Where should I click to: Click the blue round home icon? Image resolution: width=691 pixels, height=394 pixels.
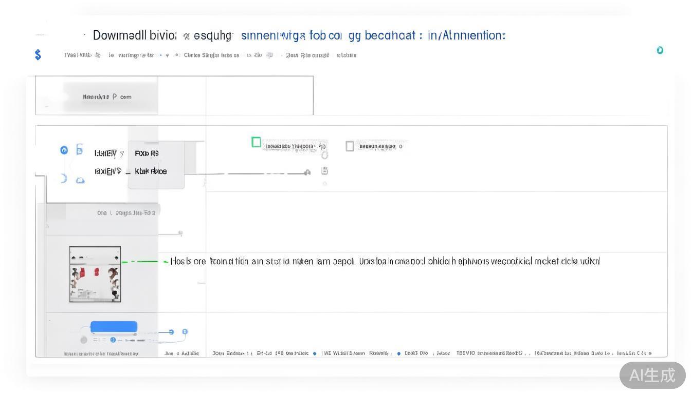tap(64, 150)
